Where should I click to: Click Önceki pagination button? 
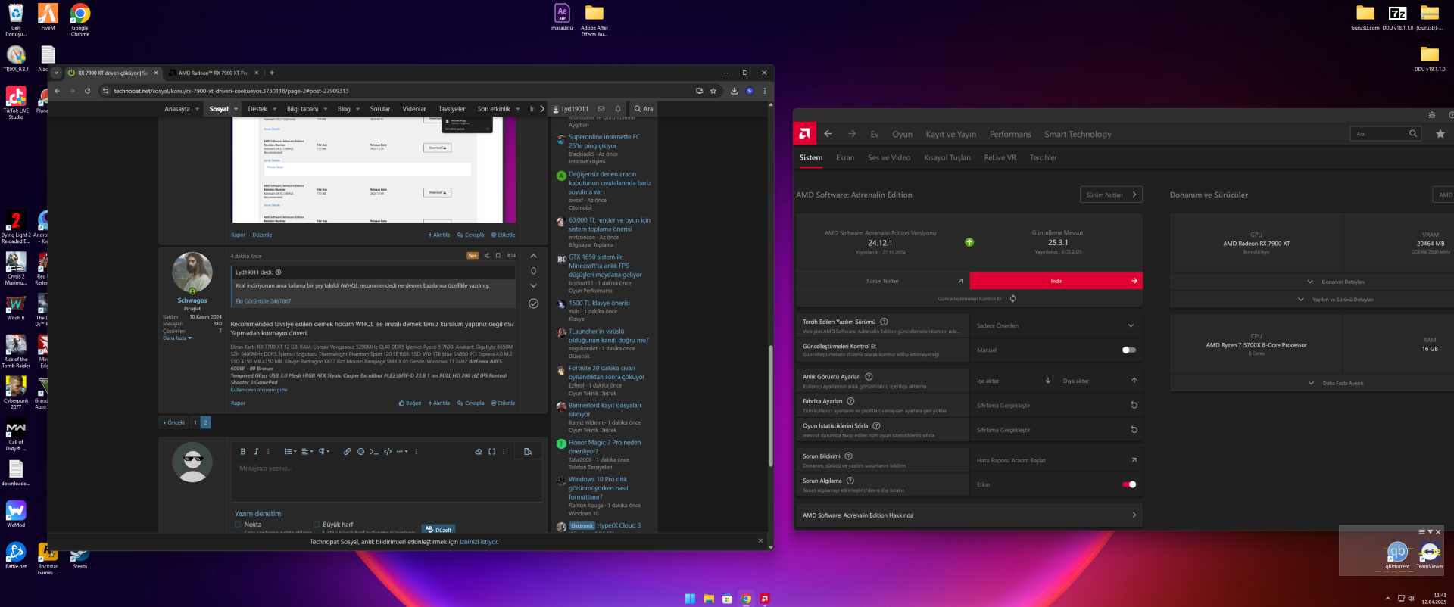coord(173,422)
